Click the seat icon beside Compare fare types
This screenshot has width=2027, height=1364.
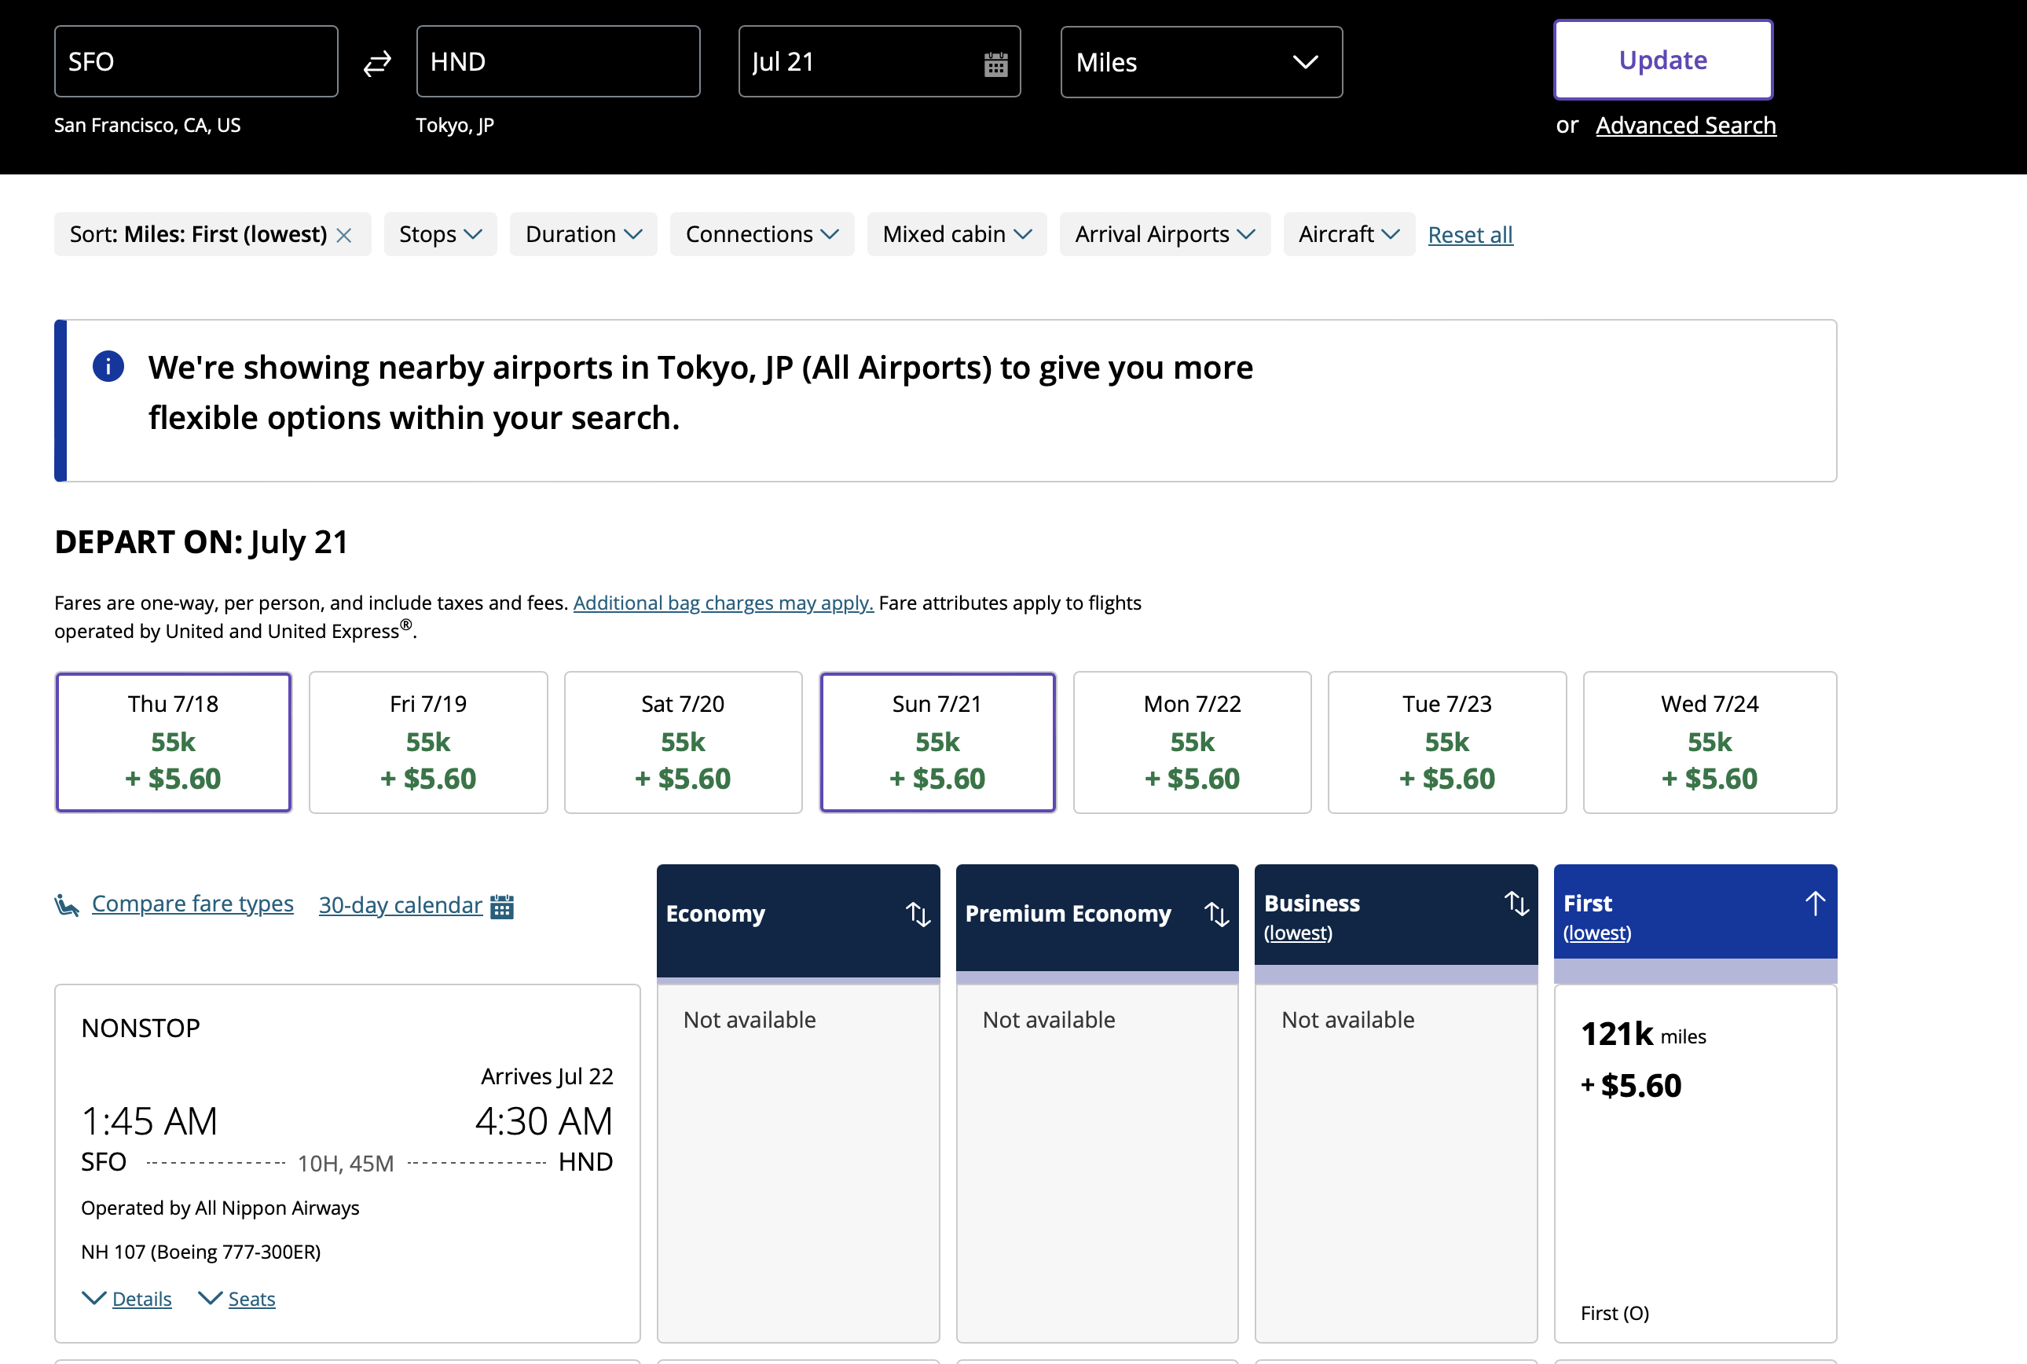[x=67, y=906]
